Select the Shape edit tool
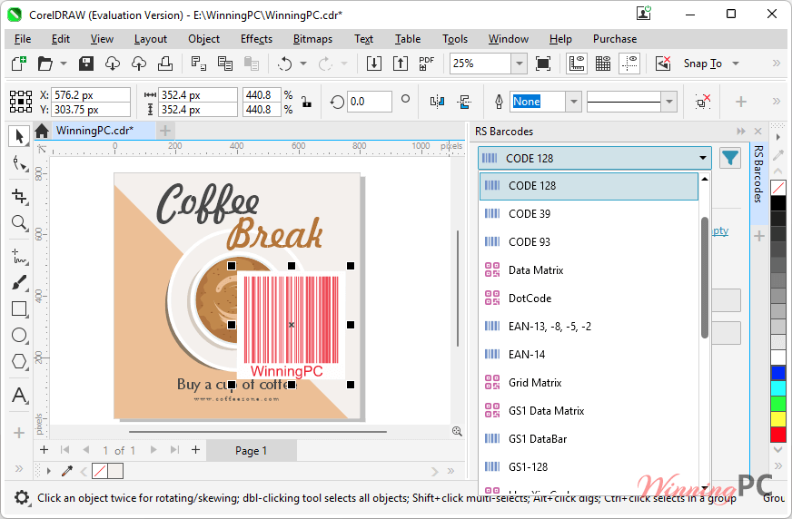792x519 pixels. point(19,163)
